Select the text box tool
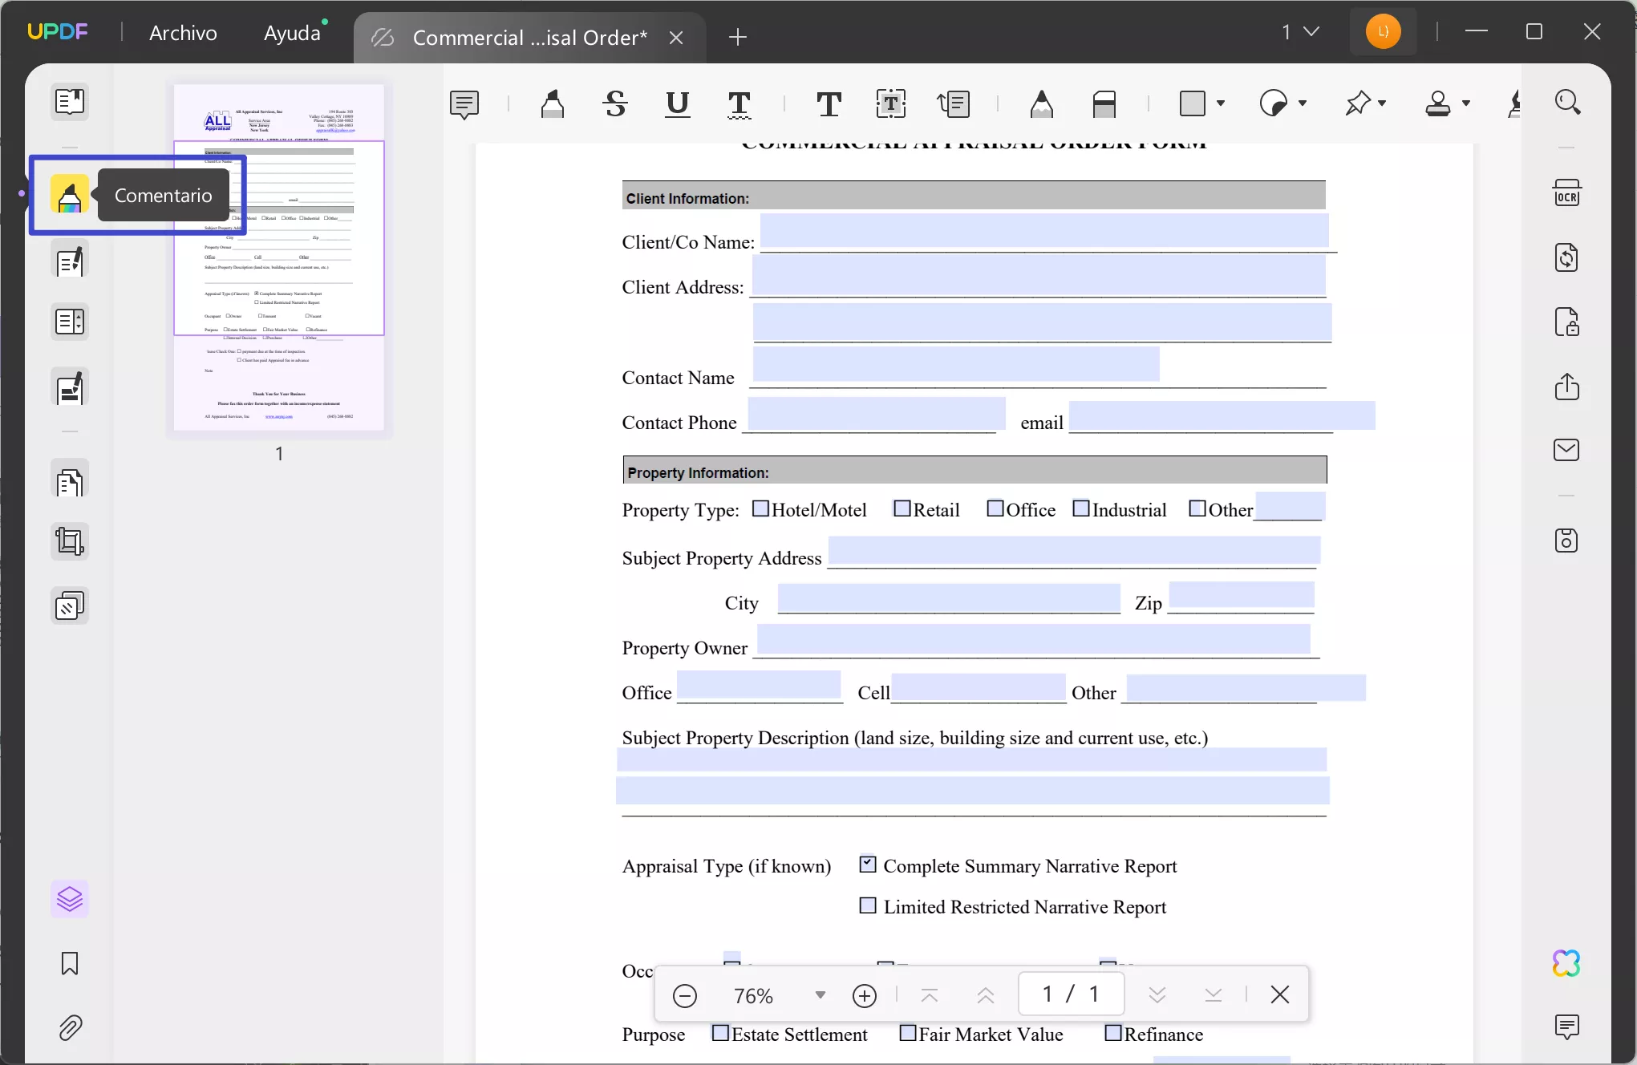This screenshot has height=1065, width=1637. click(891, 103)
